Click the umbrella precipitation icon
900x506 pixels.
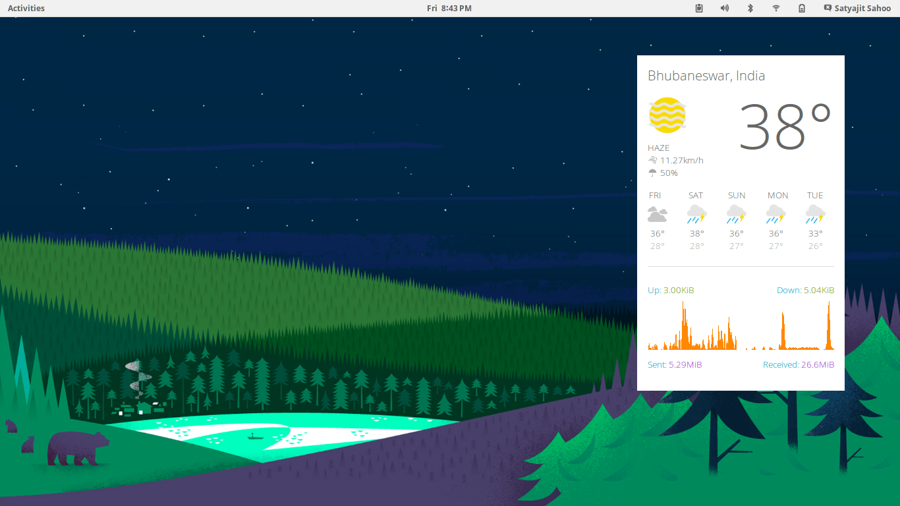tap(652, 173)
